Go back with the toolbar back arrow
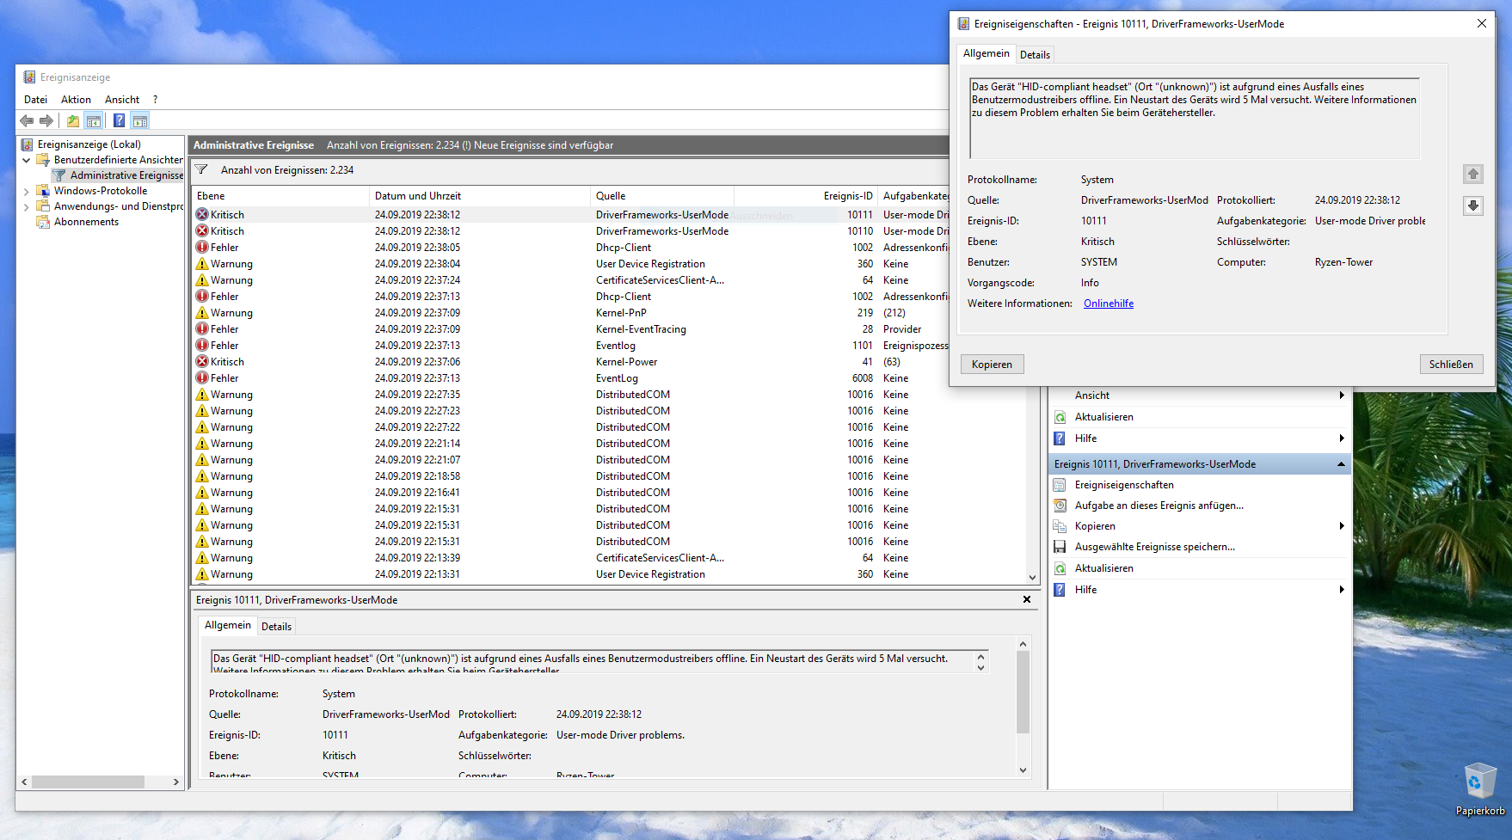1512x840 pixels. point(27,121)
